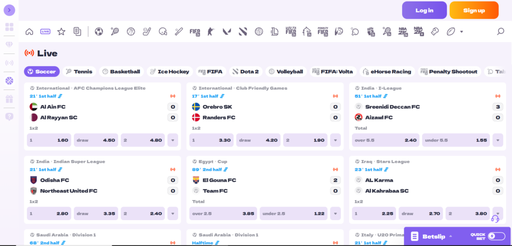Open the search magnifier icon
The height and width of the screenshot is (246, 512).
500,31
